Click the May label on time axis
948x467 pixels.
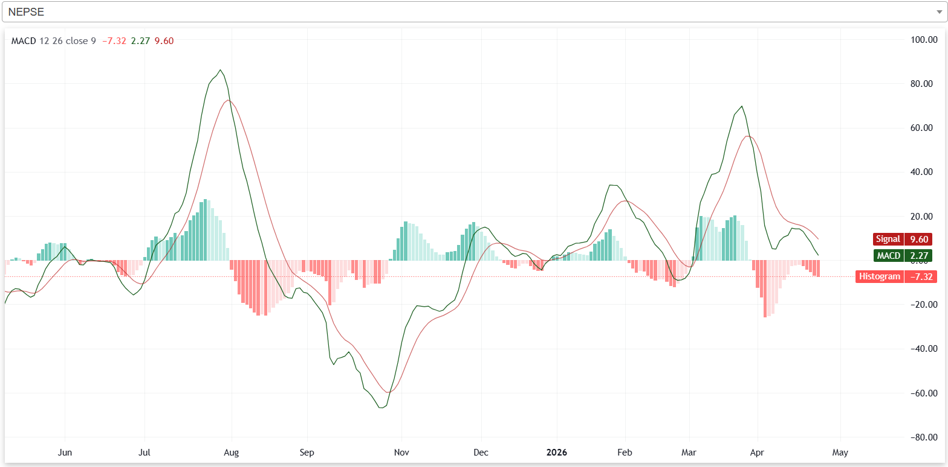pos(840,452)
